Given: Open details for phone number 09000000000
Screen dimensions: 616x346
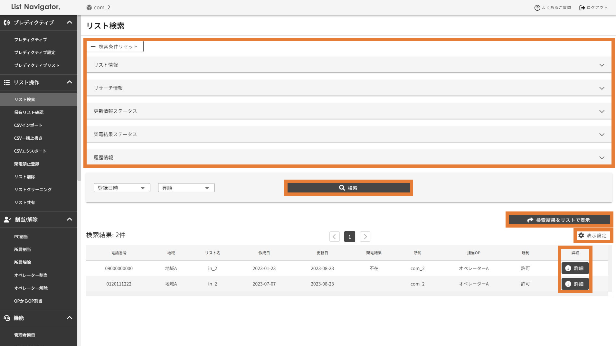Looking at the screenshot, I should tap(575, 268).
